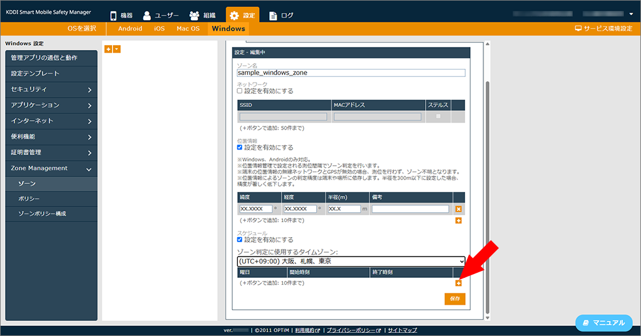641x336 pixels.
Task: Open 管理アプリの通信と動作 menu item
Action: [x=51, y=58]
